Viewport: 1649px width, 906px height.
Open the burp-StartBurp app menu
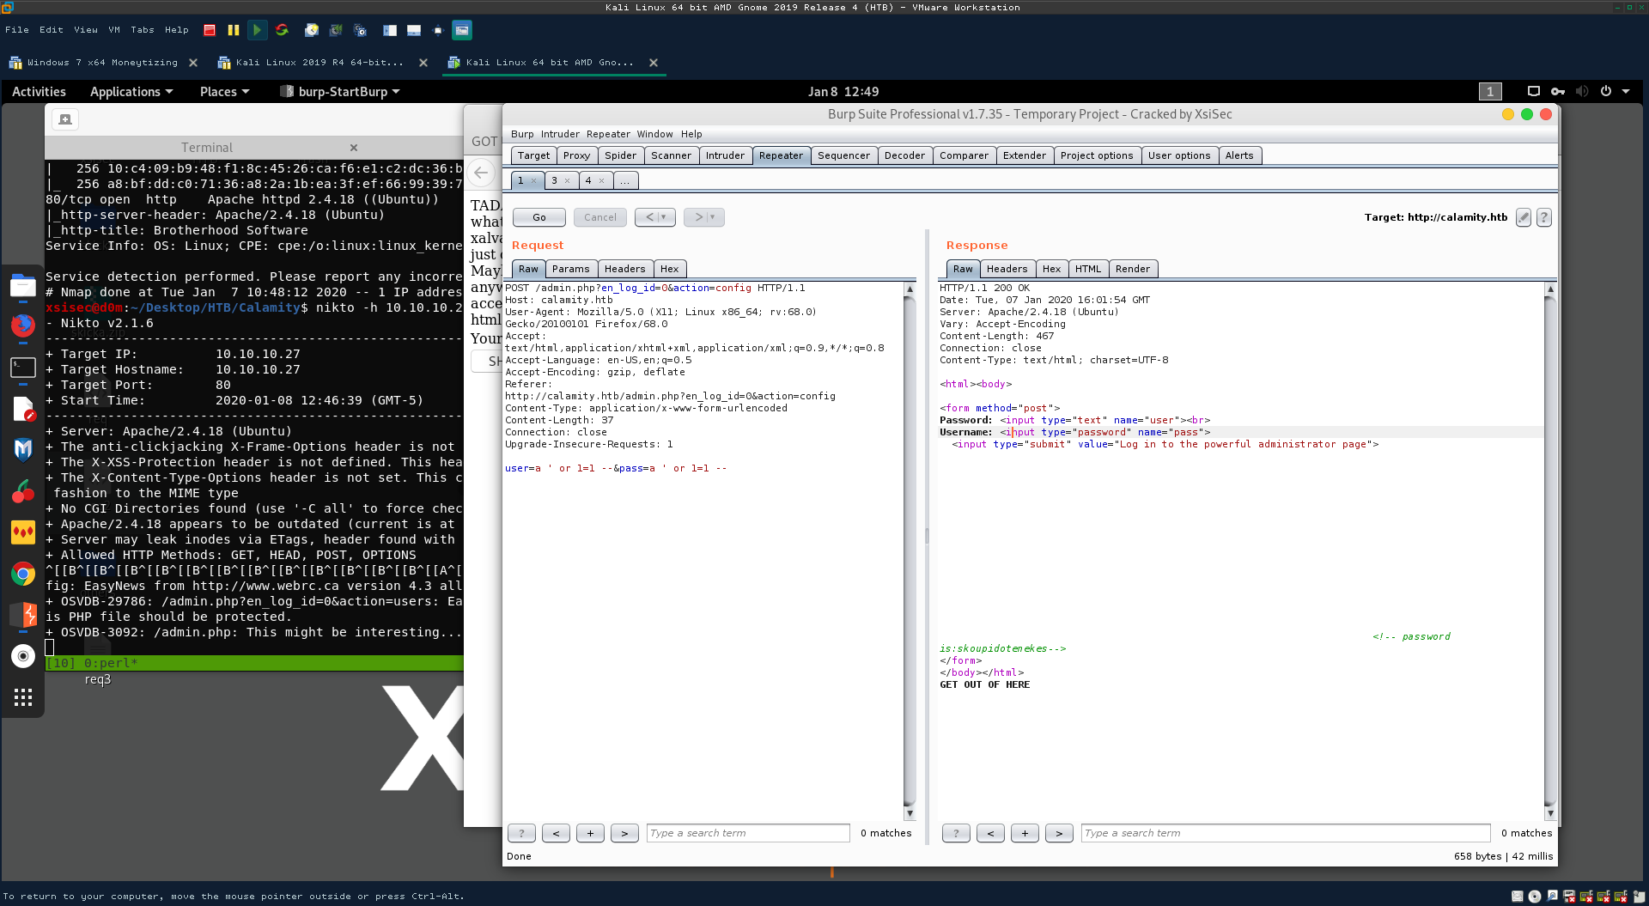point(340,92)
